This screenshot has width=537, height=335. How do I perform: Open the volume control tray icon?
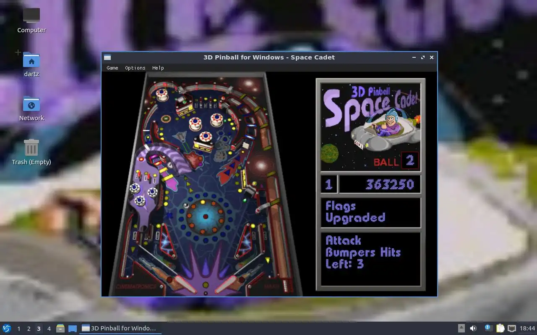point(473,328)
